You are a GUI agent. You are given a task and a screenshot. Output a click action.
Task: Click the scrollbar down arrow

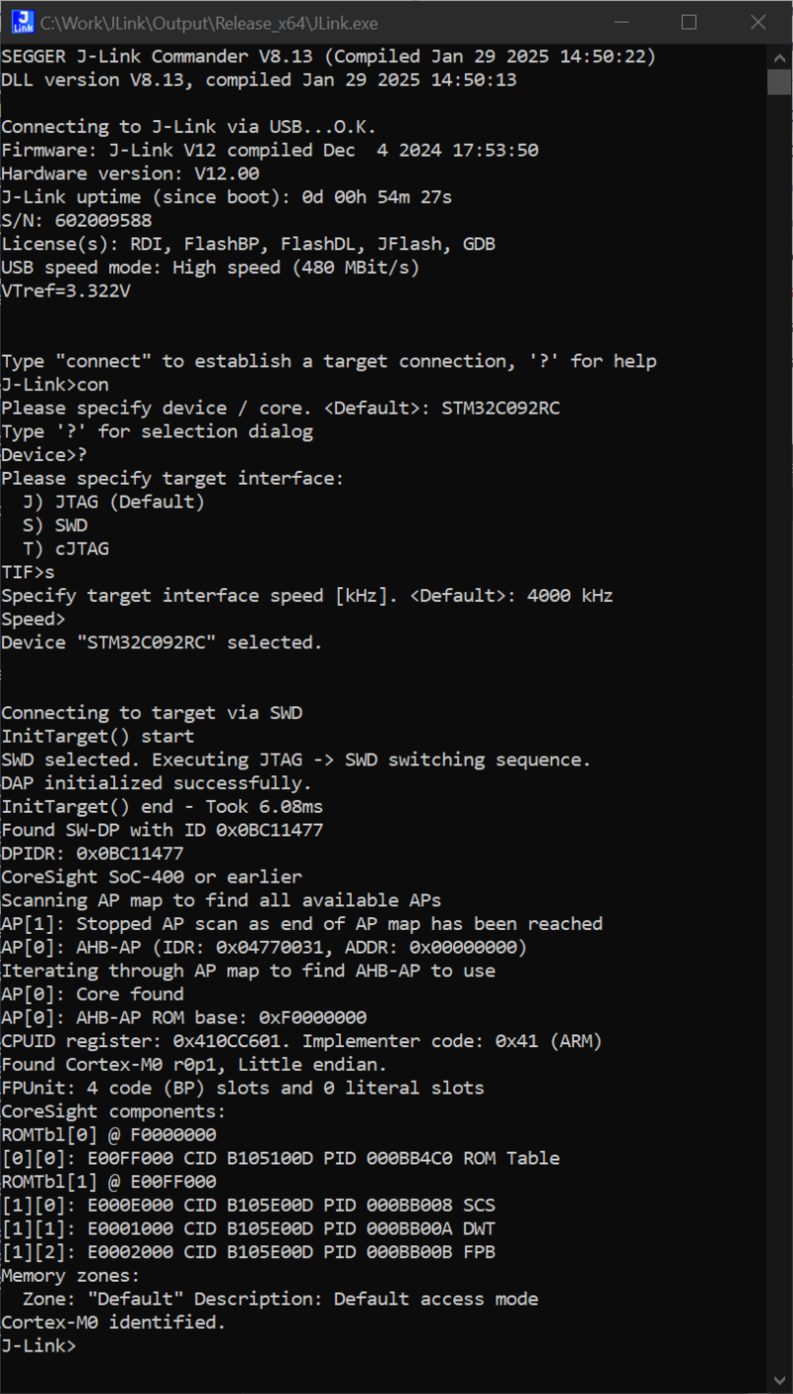pyautogui.click(x=781, y=1378)
